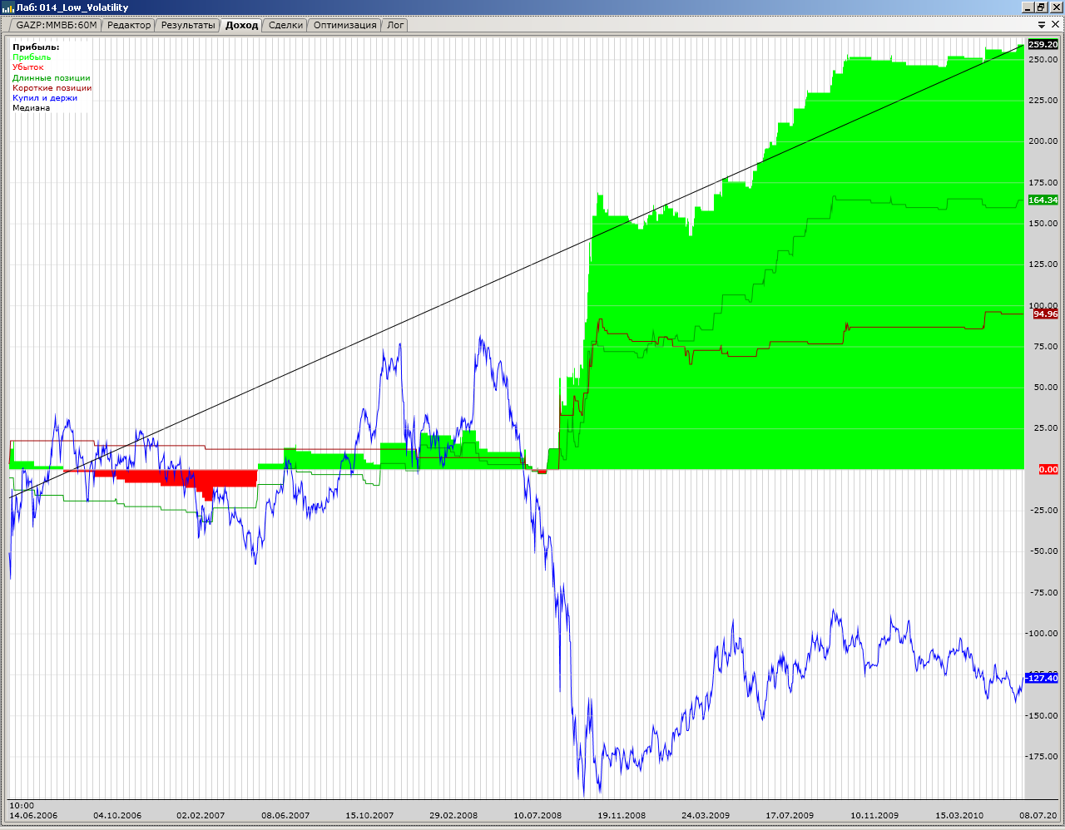Click the red 0.00 value marker
1065x830 pixels.
[1048, 470]
